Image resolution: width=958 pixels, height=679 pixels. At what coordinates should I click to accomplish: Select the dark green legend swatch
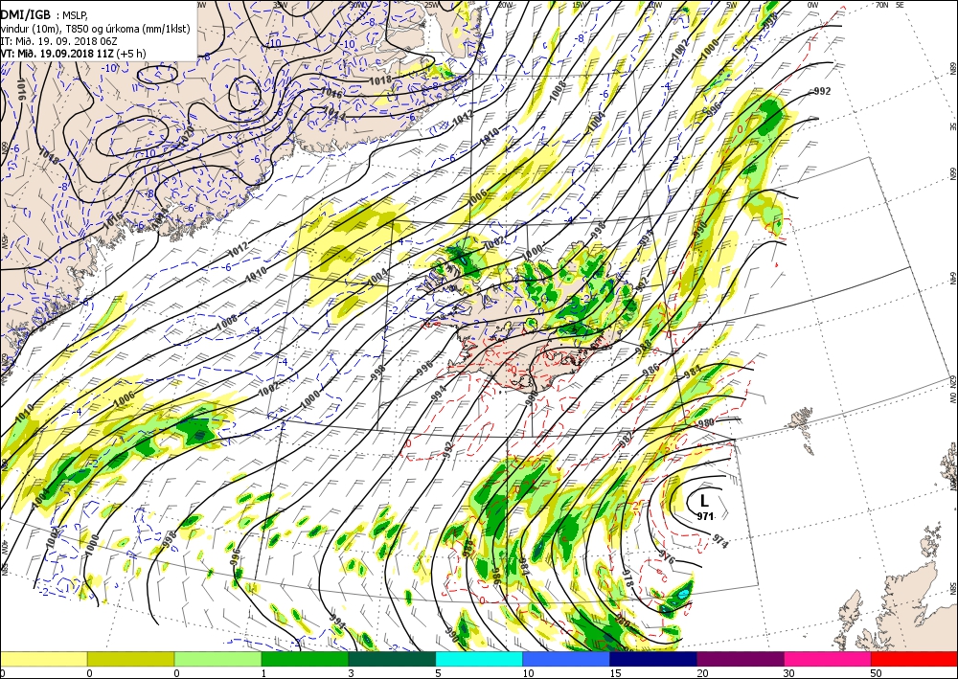tap(392, 659)
